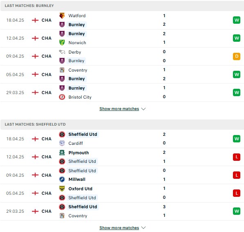244x232 pixels.
Task: Open the Millwall team link
Action: (x=77, y=179)
